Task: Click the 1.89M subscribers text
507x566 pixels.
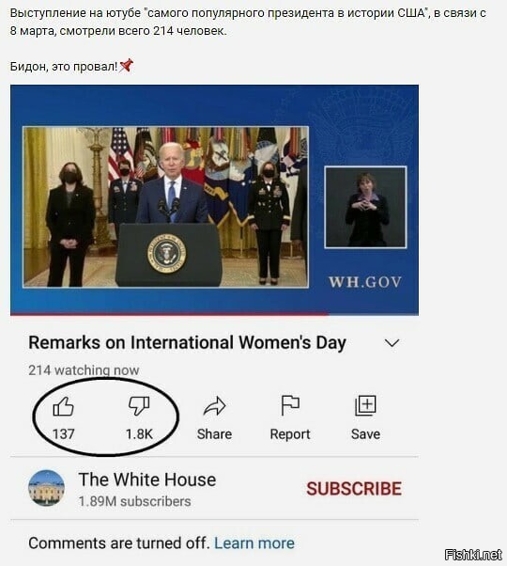Action: (135, 501)
